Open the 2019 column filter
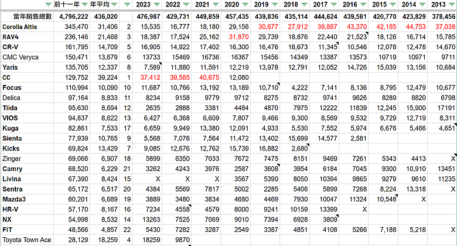 pyautogui.click(x=275, y=5)
